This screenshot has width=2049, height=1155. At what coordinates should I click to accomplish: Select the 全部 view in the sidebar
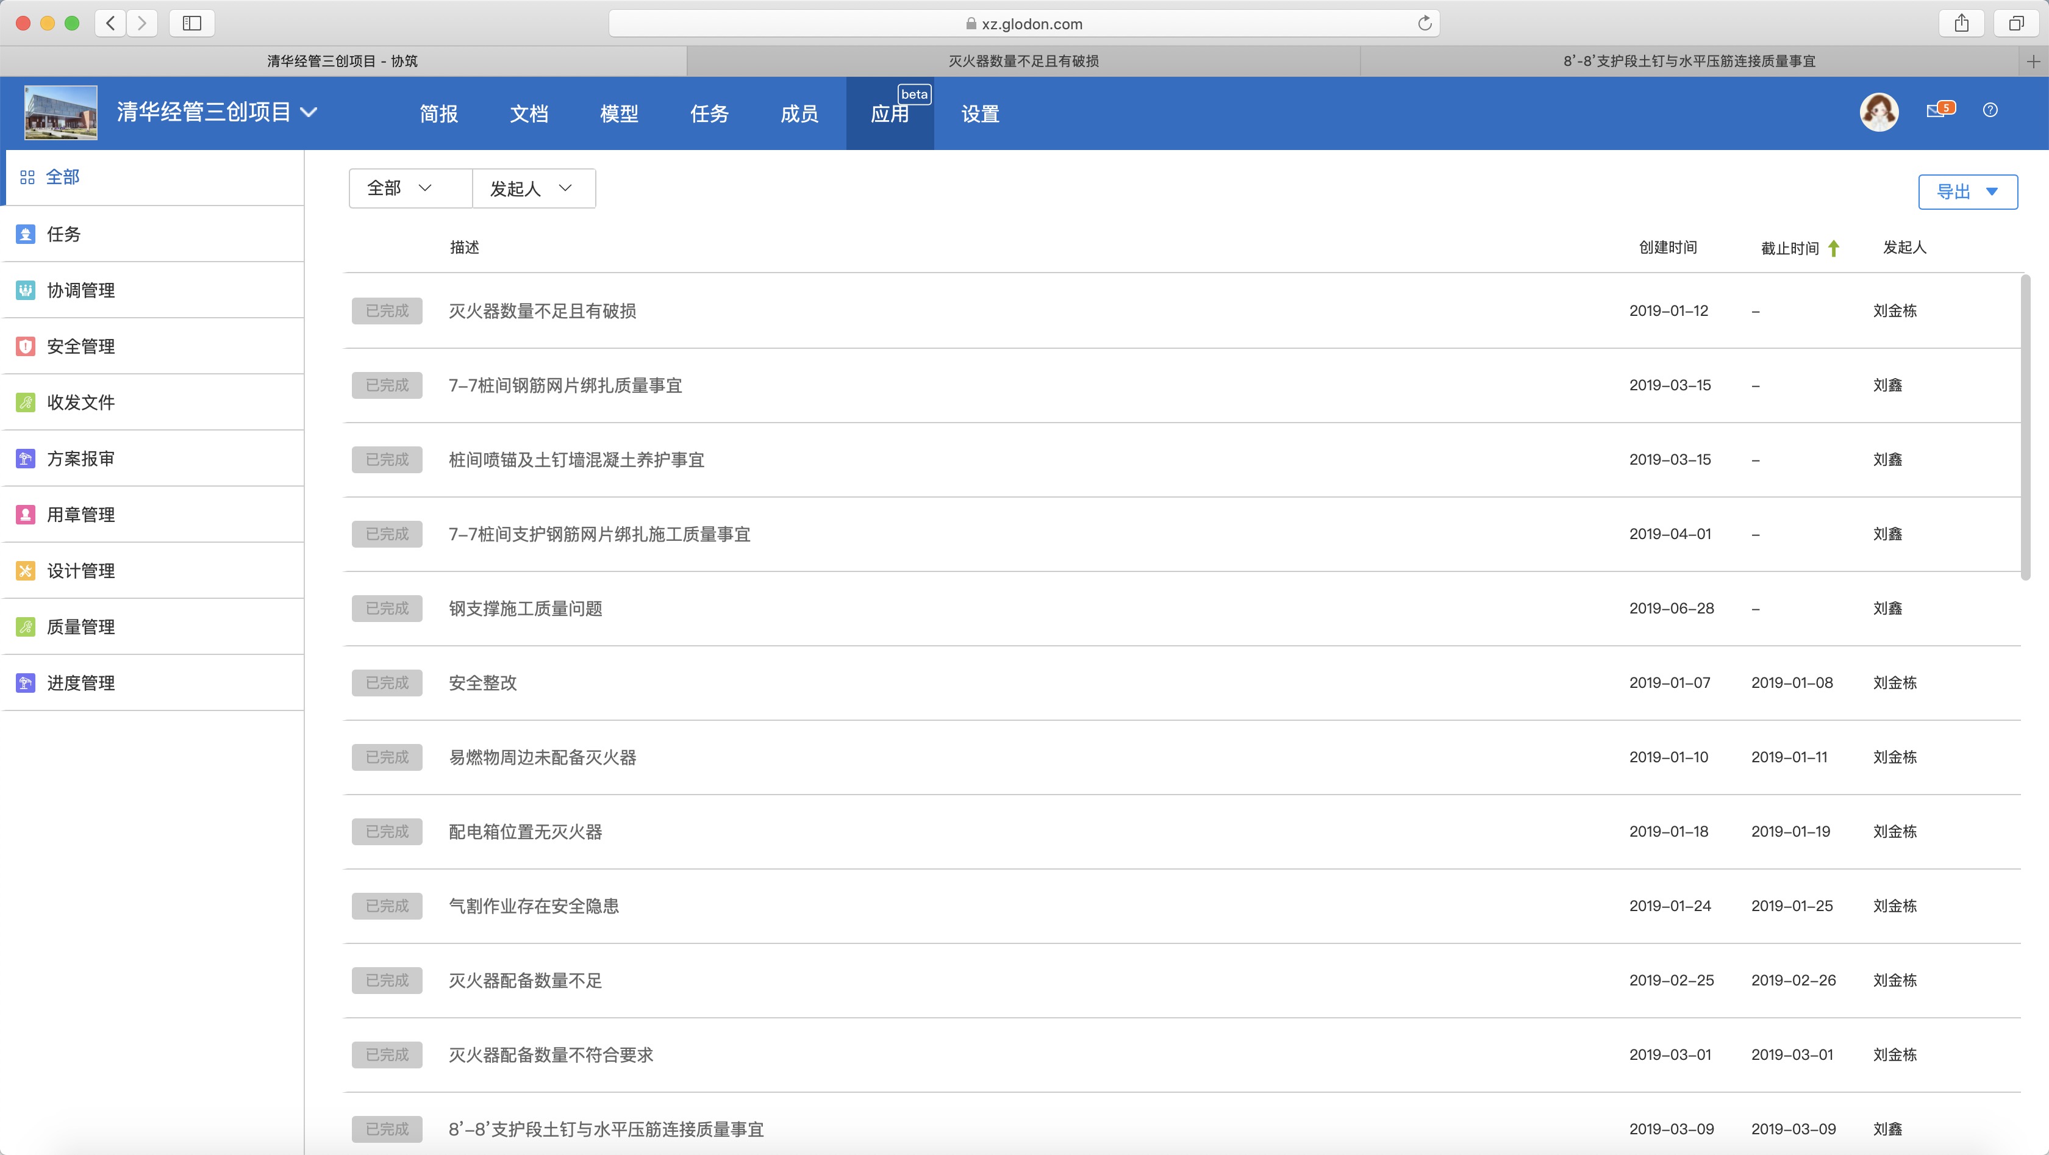[x=63, y=177]
